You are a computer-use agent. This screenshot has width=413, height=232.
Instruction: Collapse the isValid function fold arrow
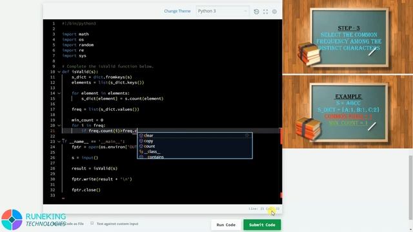(59, 72)
